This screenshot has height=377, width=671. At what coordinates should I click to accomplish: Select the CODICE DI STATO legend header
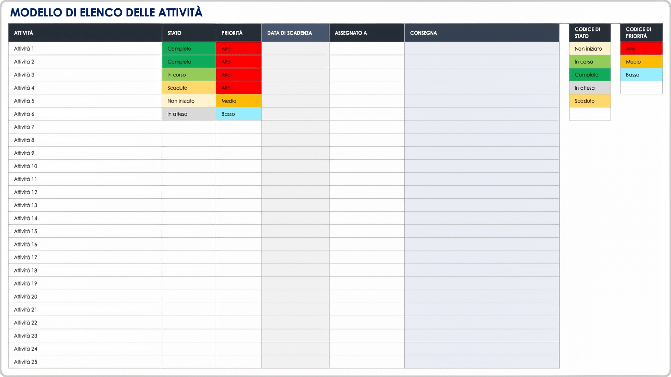(590, 33)
